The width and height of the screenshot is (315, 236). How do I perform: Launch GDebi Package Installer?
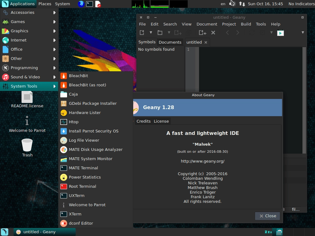coord(96,103)
